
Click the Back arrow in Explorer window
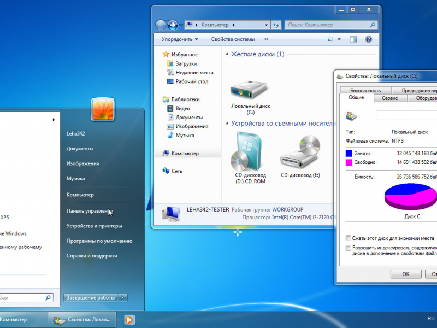tap(161, 25)
